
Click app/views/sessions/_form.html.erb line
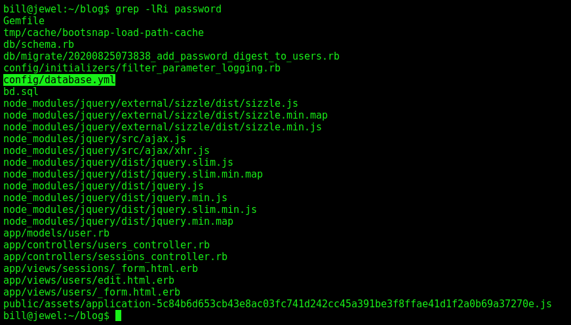(x=100, y=268)
